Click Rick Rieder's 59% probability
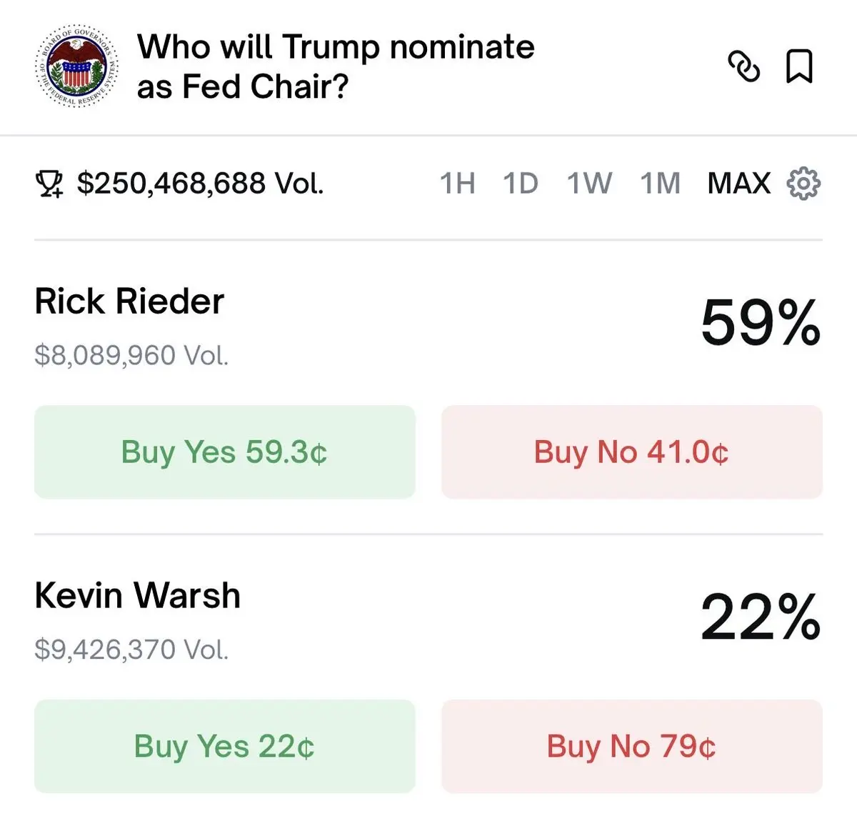 click(760, 323)
